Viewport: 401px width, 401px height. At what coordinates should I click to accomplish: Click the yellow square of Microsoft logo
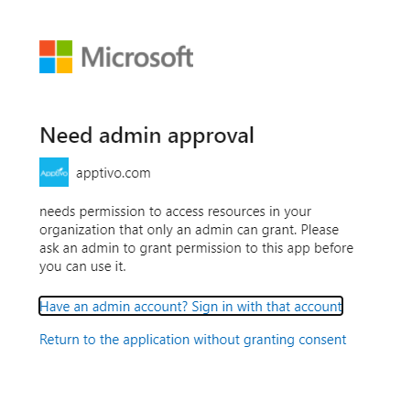click(65, 66)
